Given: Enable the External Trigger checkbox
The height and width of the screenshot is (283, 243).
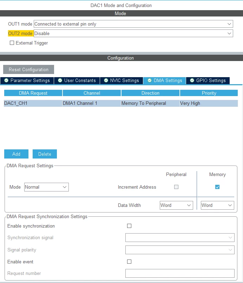Looking at the screenshot, I should (12, 43).
